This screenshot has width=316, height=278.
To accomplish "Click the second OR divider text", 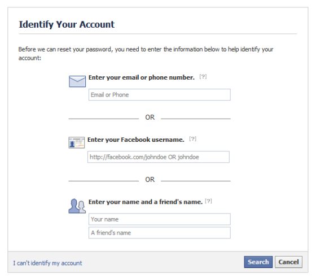I will (150, 180).
